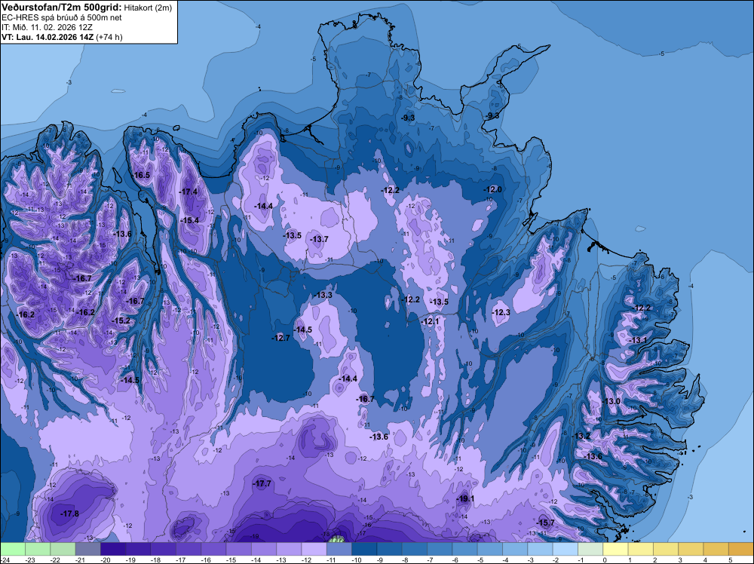Image resolution: width=754 pixels, height=564 pixels.
Task: Pick the purple legend swatch above -16
Action: click(x=213, y=549)
